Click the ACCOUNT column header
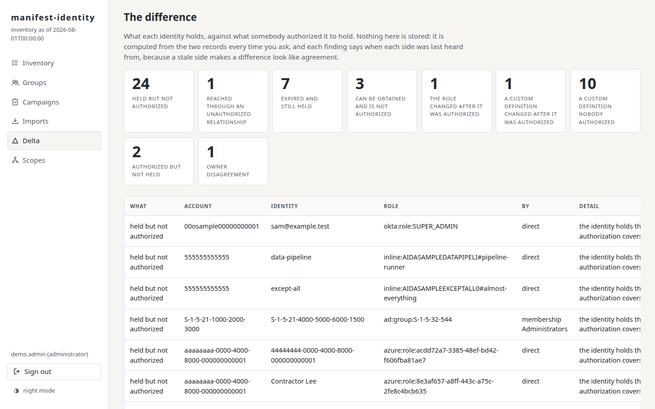655x409 pixels. click(x=198, y=206)
